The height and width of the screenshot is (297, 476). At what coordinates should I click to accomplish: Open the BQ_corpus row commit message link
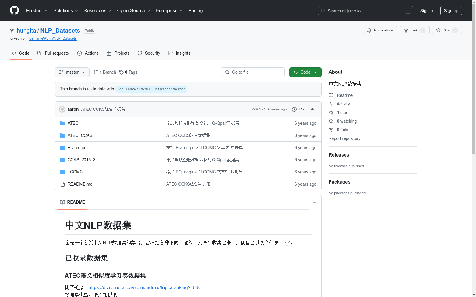pos(204,148)
